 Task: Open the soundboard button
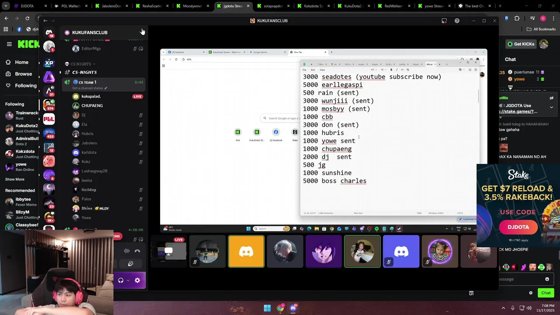coord(130,263)
